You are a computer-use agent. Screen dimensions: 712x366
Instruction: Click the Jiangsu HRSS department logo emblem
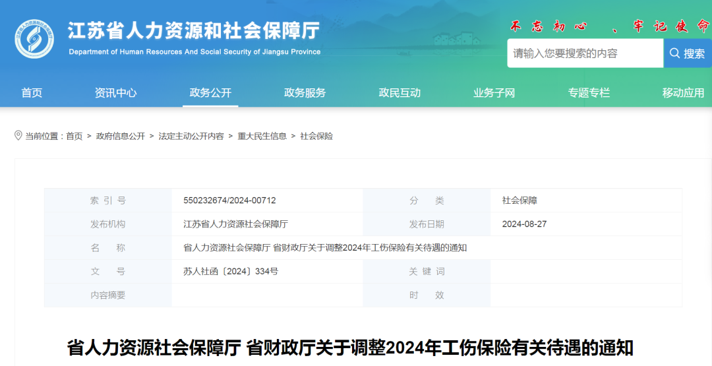coord(34,39)
